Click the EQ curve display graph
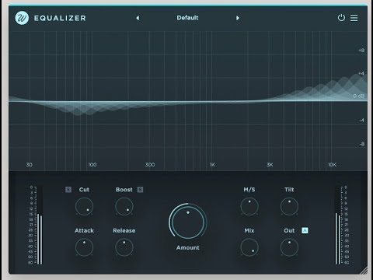Screen dimensions: 373x280 click(x=188, y=101)
